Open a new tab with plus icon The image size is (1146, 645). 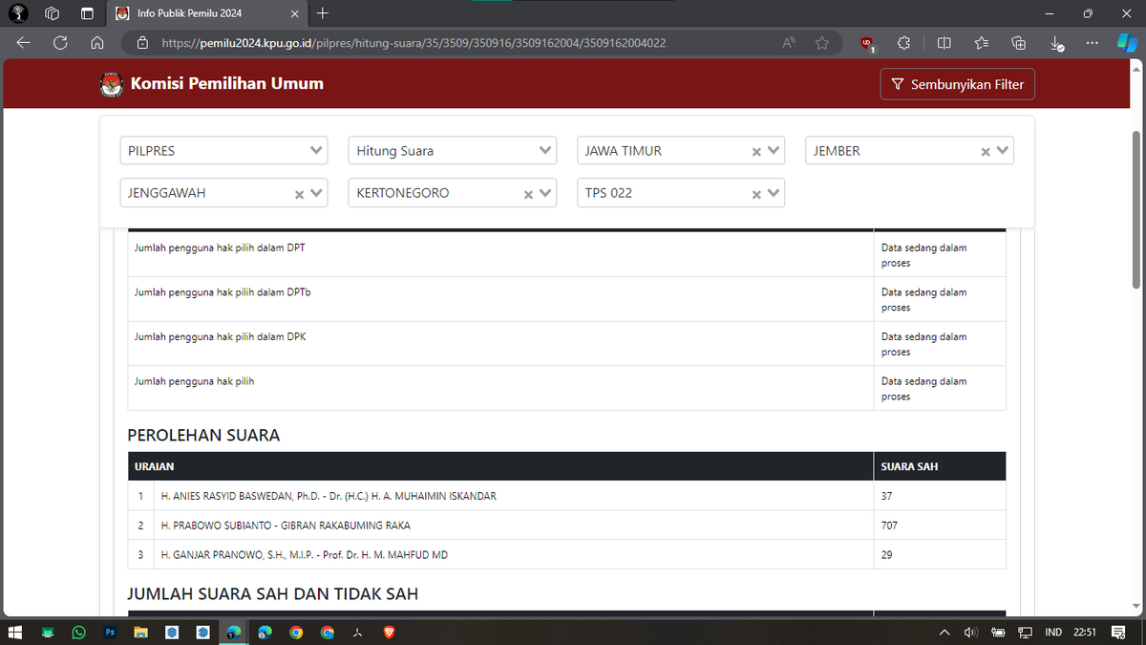(x=322, y=13)
